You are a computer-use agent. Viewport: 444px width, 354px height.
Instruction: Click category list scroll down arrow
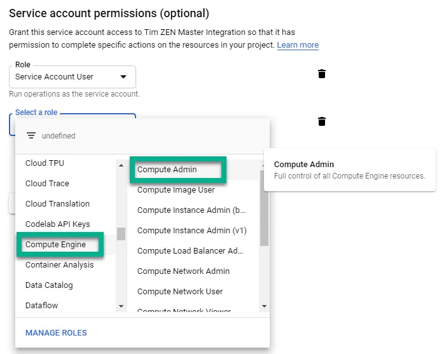pyautogui.click(x=121, y=306)
